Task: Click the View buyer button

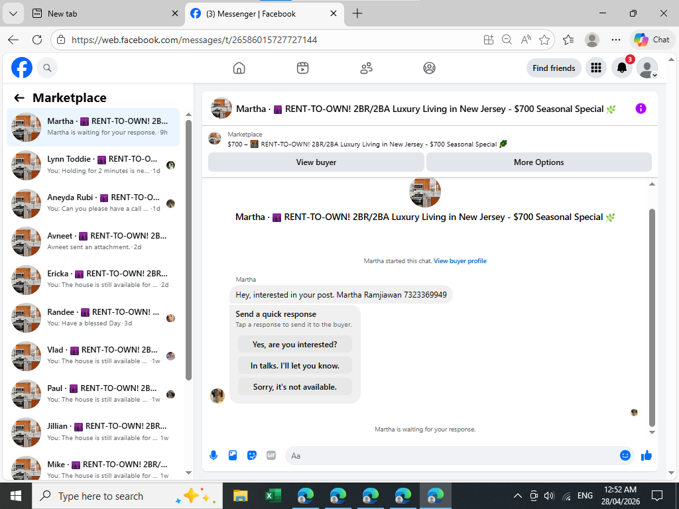Action: point(316,162)
